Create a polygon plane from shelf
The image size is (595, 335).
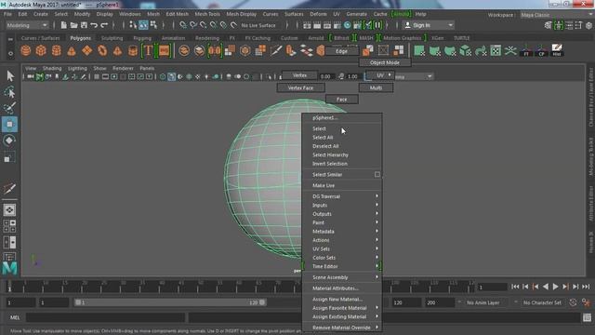point(86,50)
